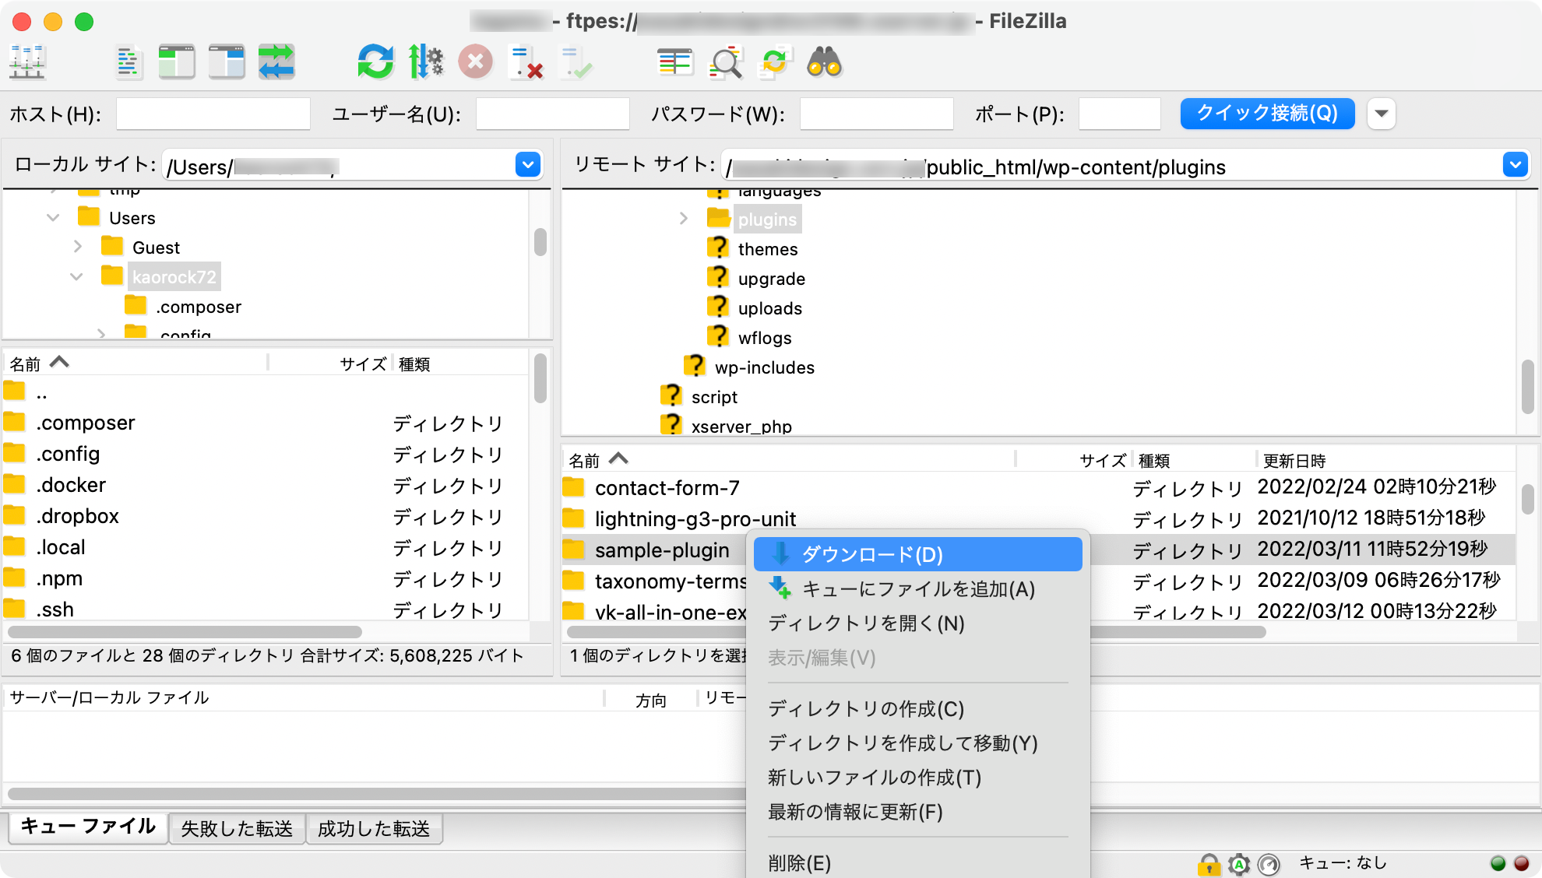This screenshot has height=878, width=1542.
Task: Click the remote tree vertical scrollbar
Action: click(1527, 387)
